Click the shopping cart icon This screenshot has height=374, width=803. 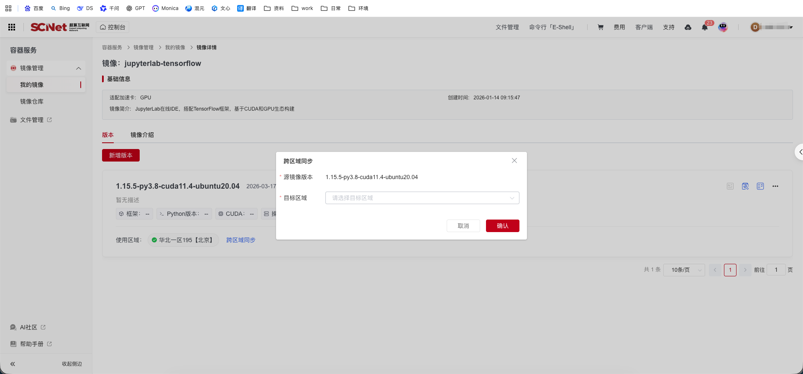601,27
